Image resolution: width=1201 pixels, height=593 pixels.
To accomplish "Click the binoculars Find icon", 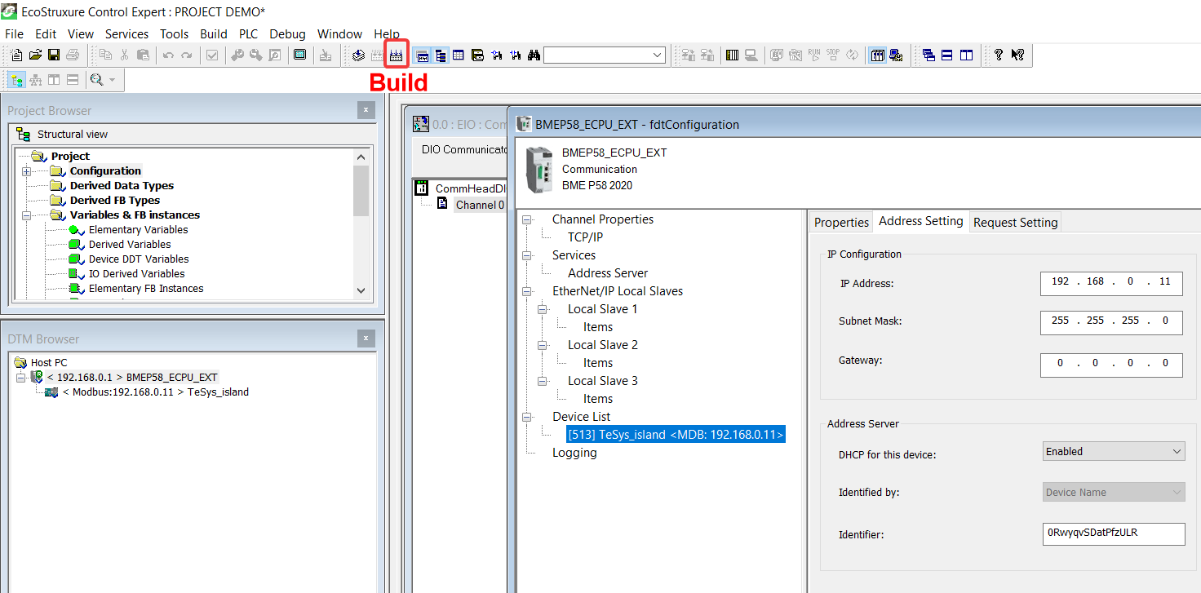I will pos(534,55).
